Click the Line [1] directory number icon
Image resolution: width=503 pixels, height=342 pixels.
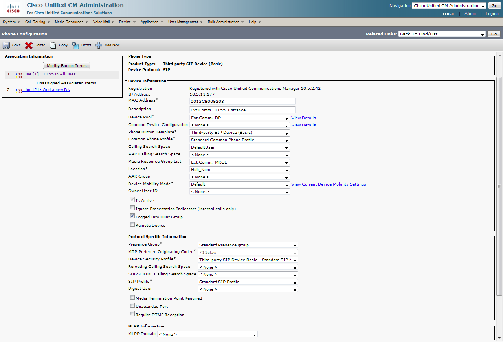(x=18, y=75)
